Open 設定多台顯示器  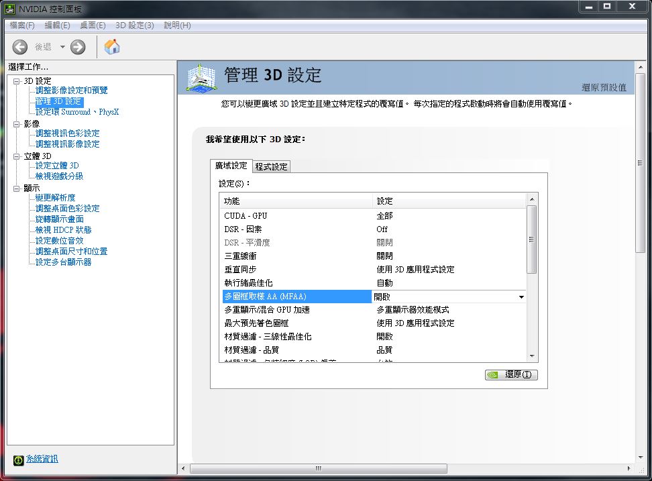coord(63,262)
